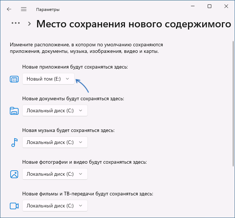Click label Новые фотографии и видео будут сохраняться
Screen dimensions: 235x218
[x=85, y=162]
